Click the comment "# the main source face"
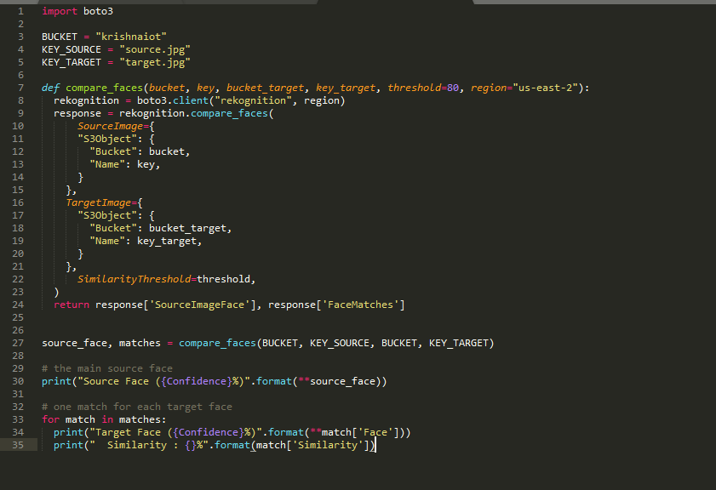 [107, 368]
